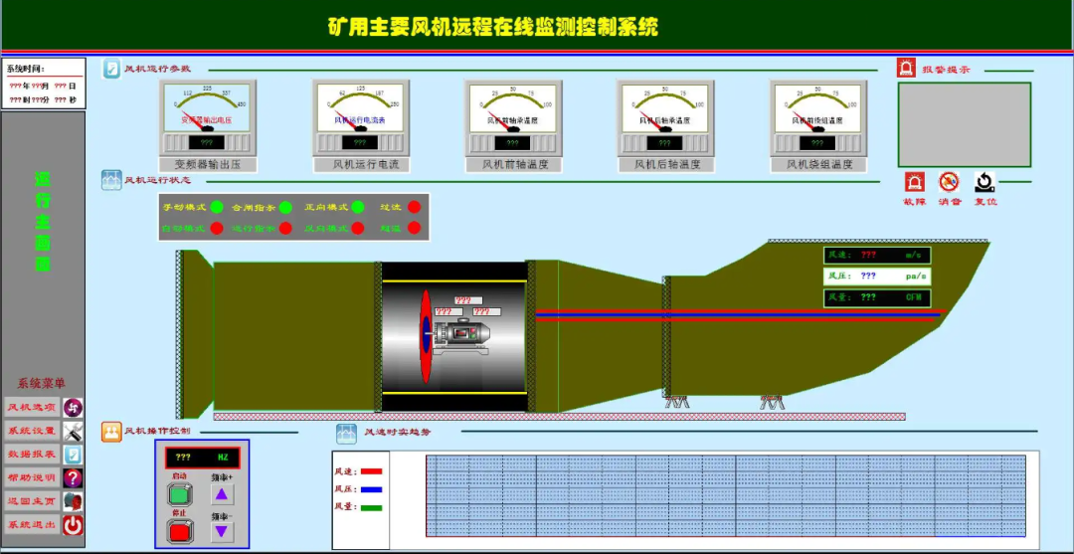The width and height of the screenshot is (1074, 554).
Task: Open the 数据报表 menu item
Action: coord(32,454)
